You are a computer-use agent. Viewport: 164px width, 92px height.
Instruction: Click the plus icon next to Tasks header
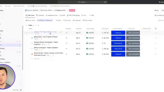(38, 25)
